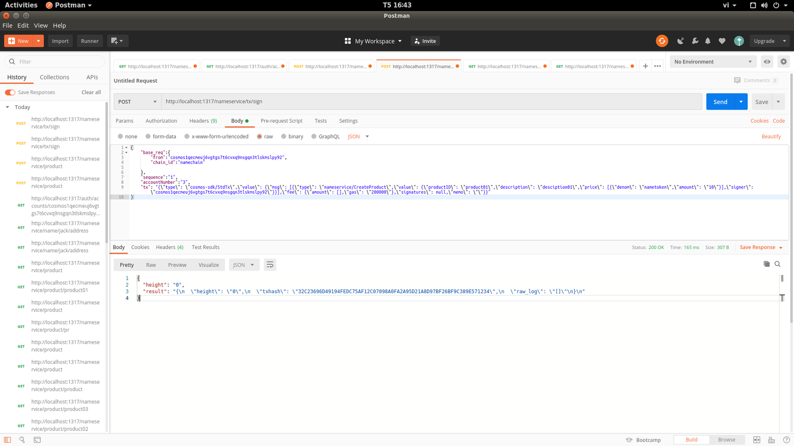Click the response pane scrollbar

click(782, 278)
